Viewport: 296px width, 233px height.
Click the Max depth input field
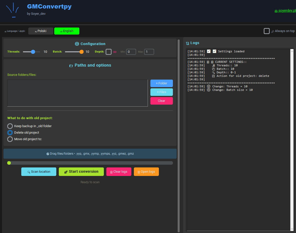coord(149,52)
